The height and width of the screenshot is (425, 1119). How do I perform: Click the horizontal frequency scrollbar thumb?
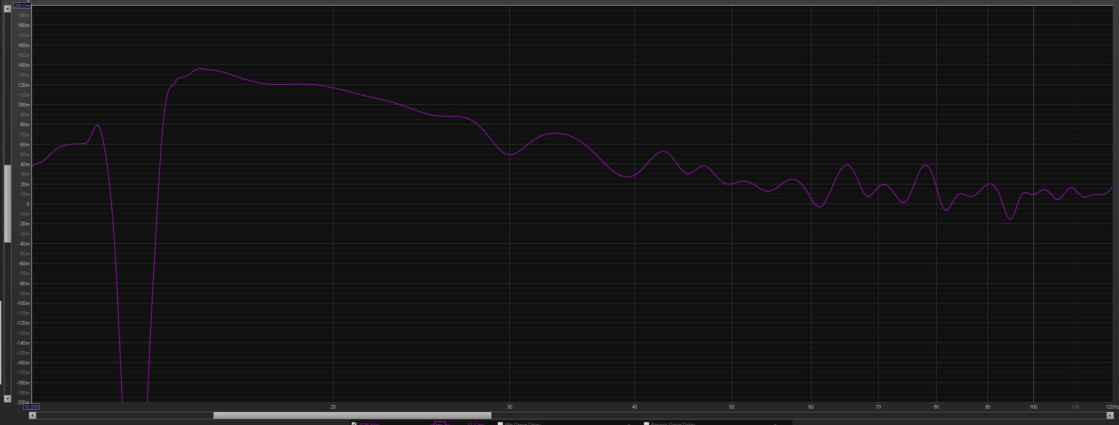[352, 415]
